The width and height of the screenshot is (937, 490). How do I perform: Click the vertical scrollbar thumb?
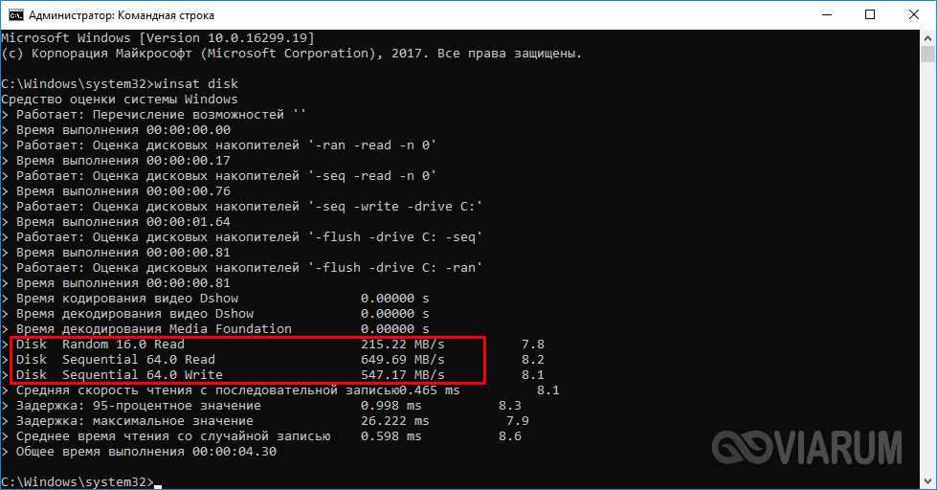point(927,55)
